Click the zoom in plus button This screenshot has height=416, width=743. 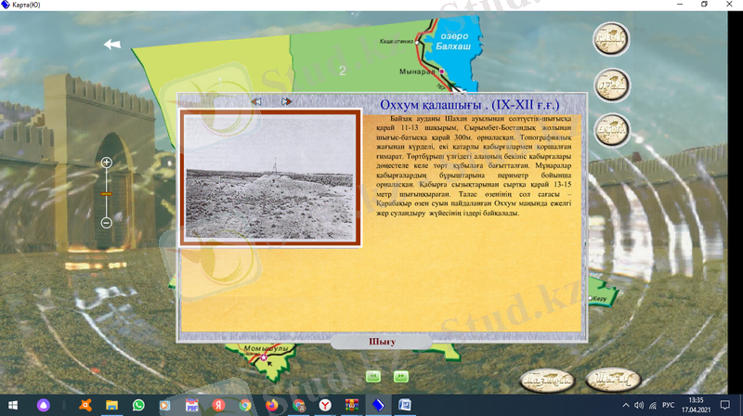pos(106,162)
